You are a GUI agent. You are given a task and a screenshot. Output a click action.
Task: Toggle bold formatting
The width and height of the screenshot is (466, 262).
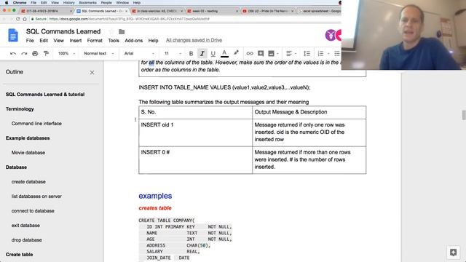191,53
